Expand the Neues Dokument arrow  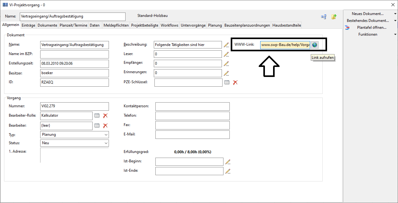(x=395, y=14)
